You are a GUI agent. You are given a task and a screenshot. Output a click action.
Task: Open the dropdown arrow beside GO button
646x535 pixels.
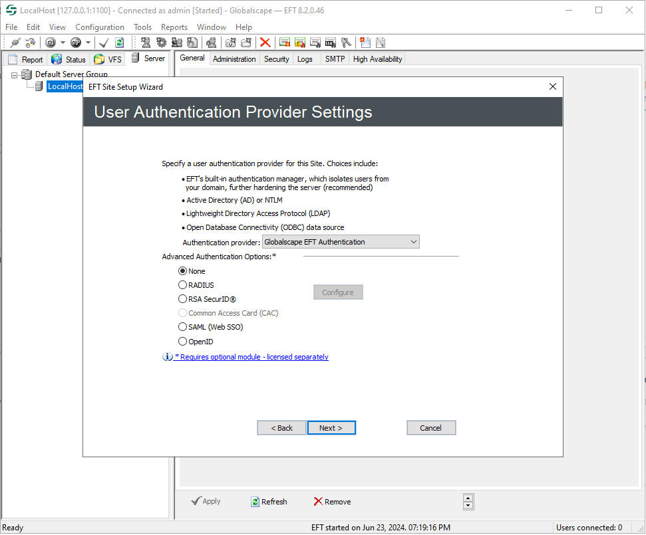63,43
